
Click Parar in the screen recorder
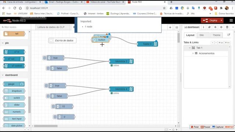pyautogui.click(x=195, y=127)
